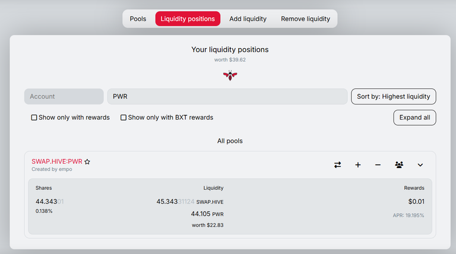Image resolution: width=456 pixels, height=254 pixels.
Task: Open the Sort by: Highest liquidity dropdown
Action: (x=394, y=97)
